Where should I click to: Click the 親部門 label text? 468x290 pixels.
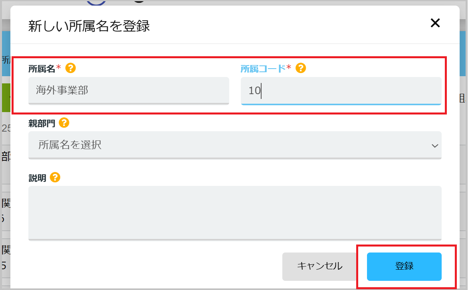42,123
